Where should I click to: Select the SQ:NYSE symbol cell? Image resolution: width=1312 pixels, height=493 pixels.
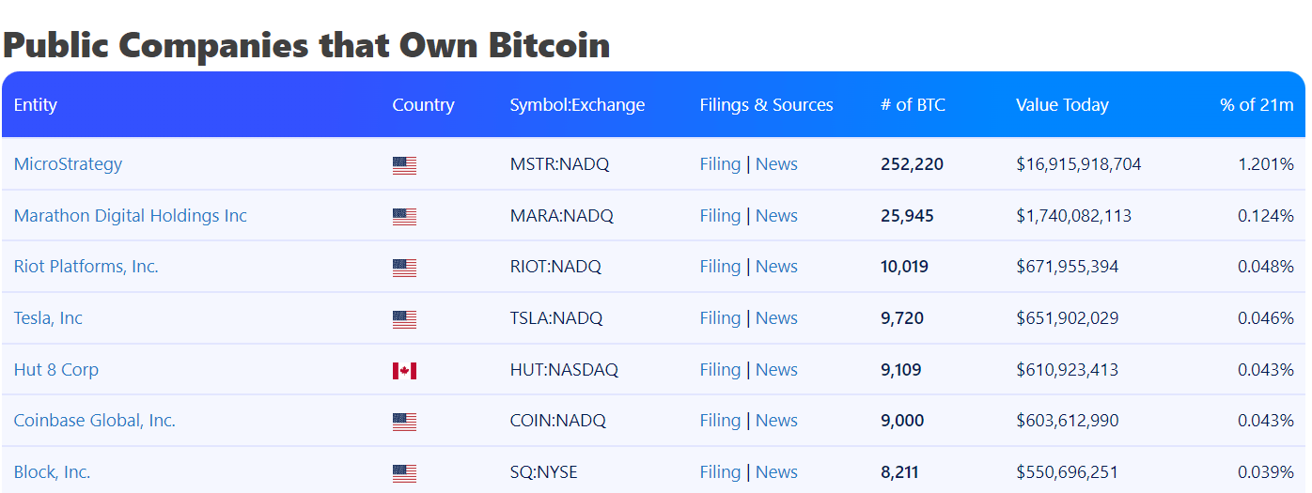tap(544, 472)
